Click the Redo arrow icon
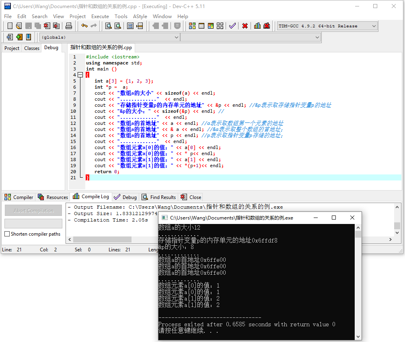 (x=93, y=26)
